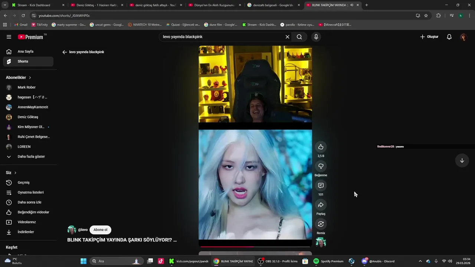
Task: Open Kim Milyoner Ol... channel
Action: [x=28, y=127]
